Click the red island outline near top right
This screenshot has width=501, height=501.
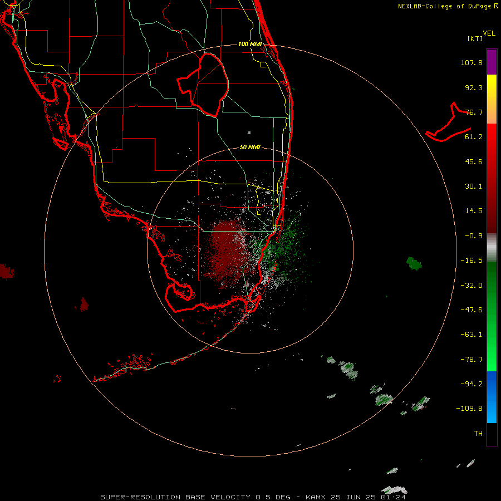coord(449,122)
